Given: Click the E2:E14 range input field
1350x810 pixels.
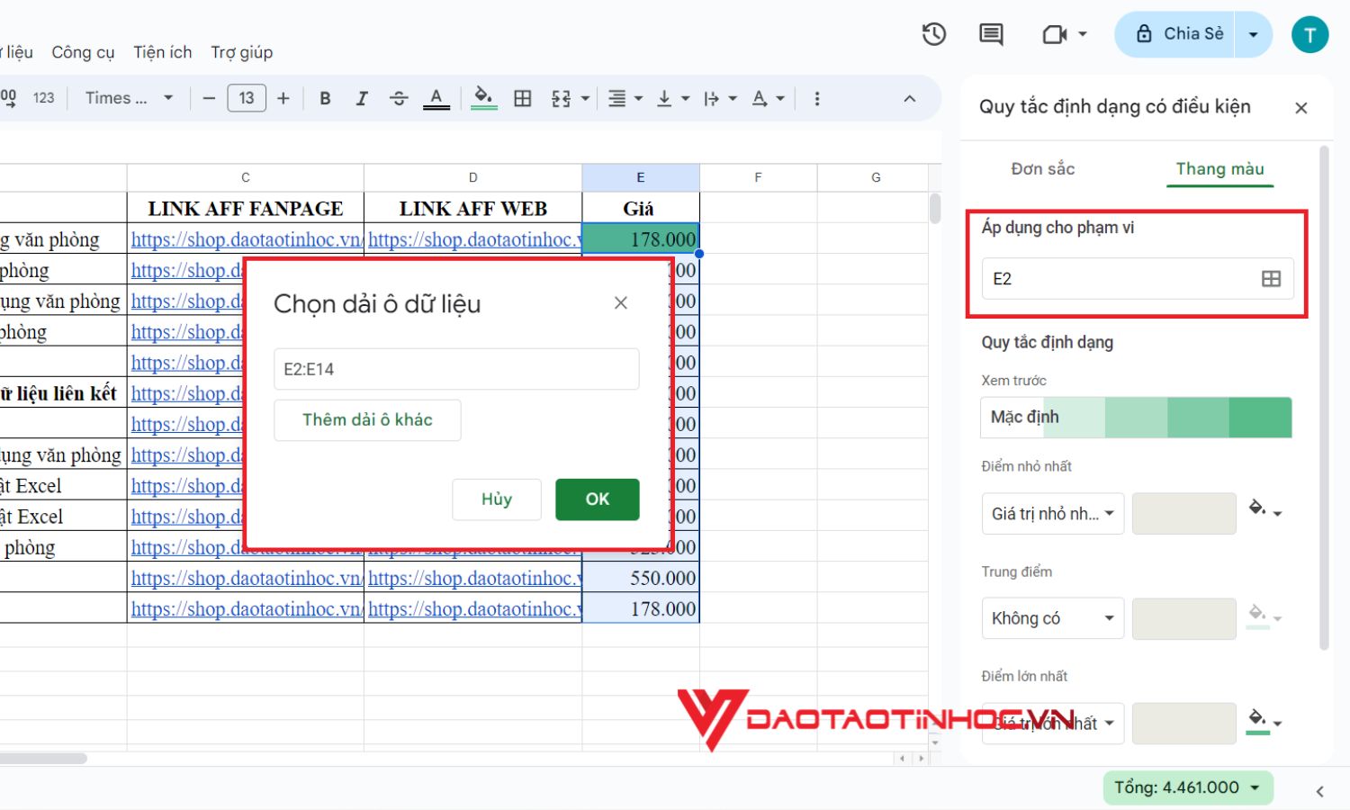Looking at the screenshot, I should pos(456,369).
